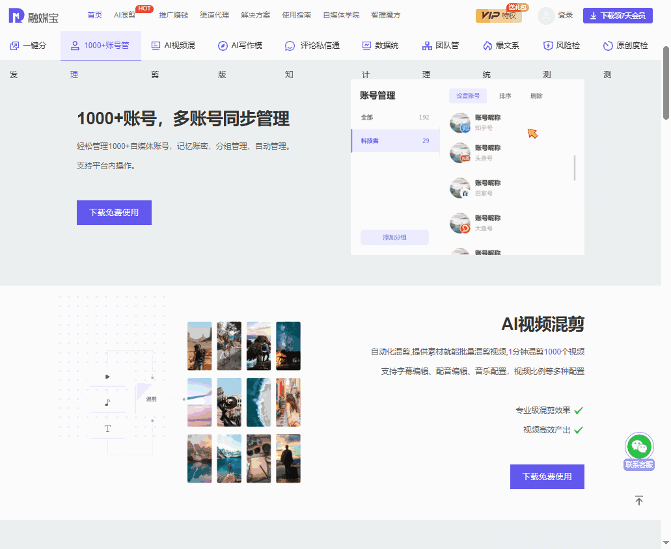Select the 全部 192 group row

pos(395,117)
